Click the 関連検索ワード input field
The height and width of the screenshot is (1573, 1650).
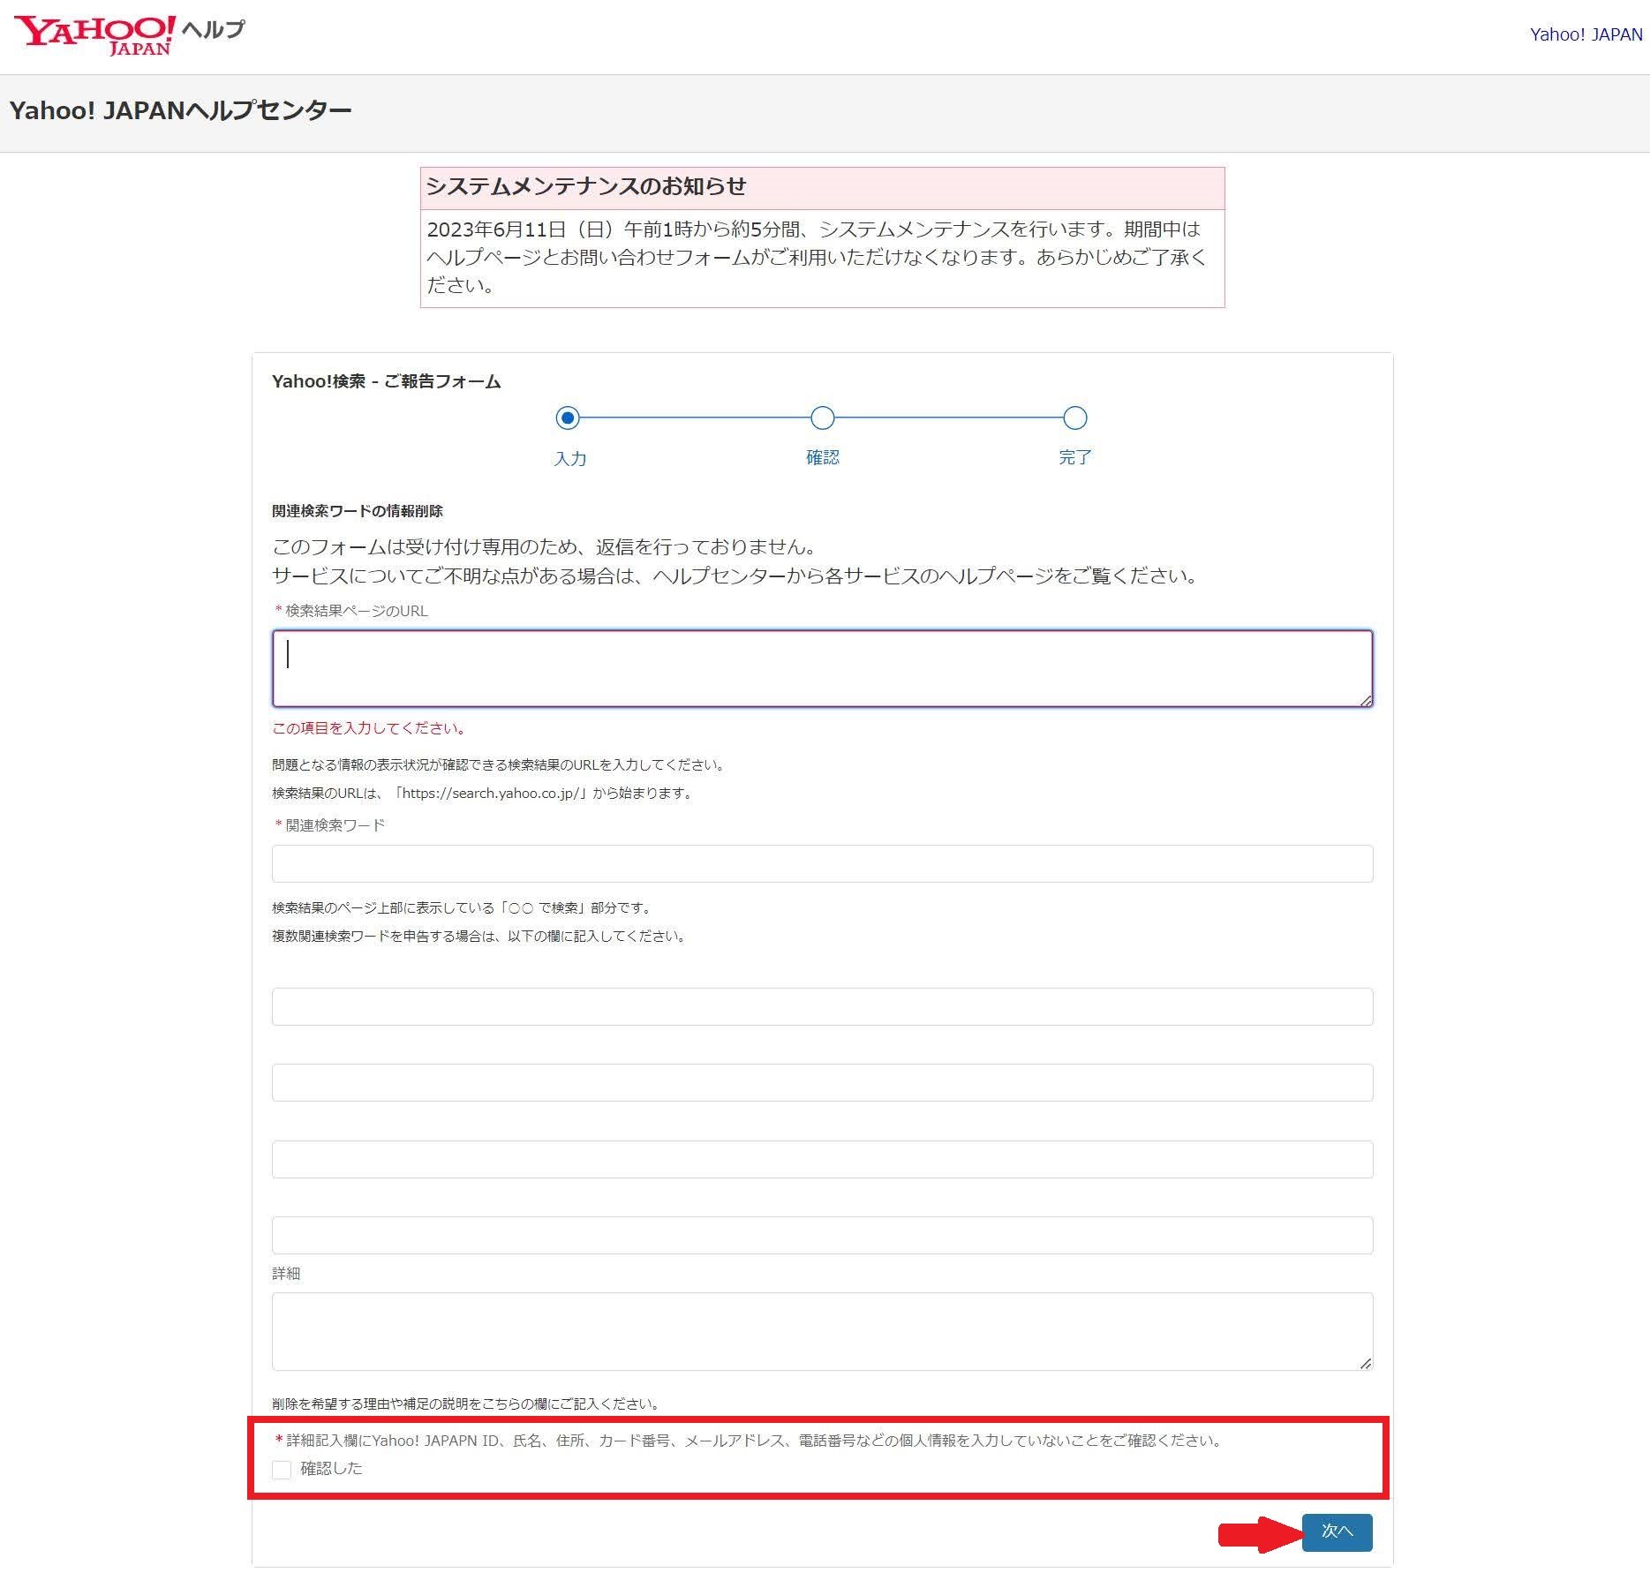pyautogui.click(x=821, y=863)
